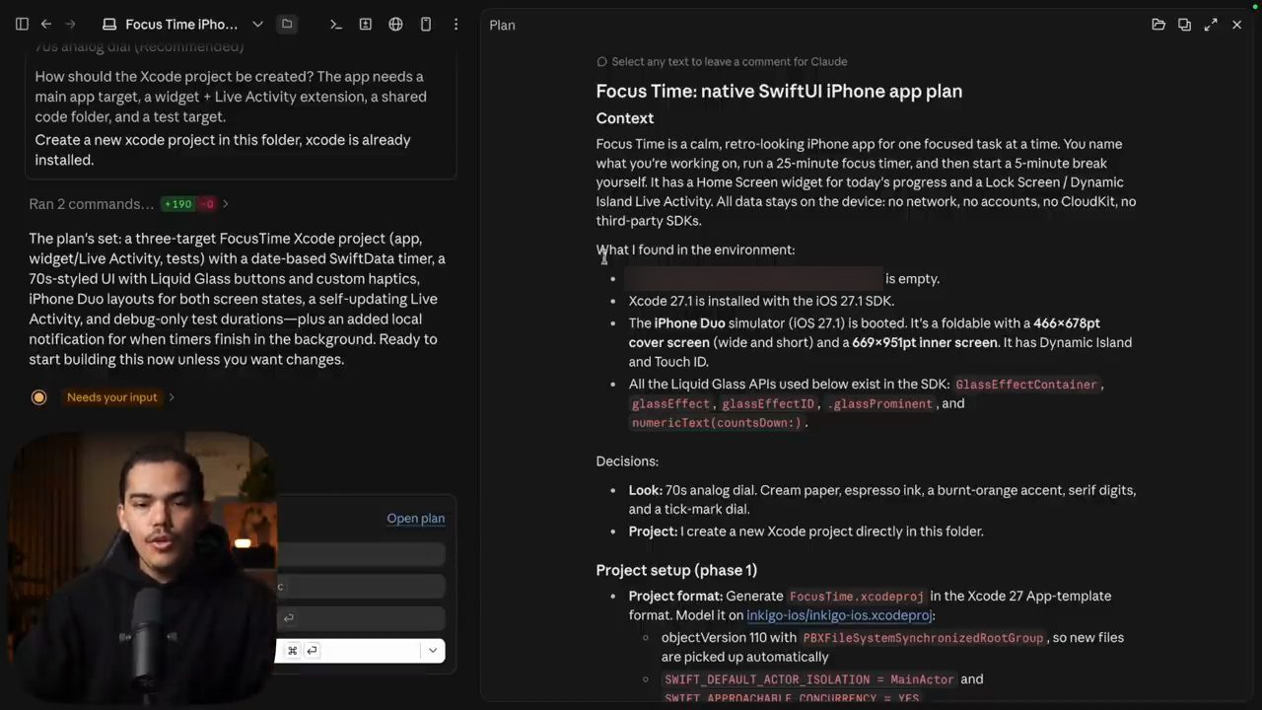
Task: Open the phone device preview icon
Action: click(426, 24)
